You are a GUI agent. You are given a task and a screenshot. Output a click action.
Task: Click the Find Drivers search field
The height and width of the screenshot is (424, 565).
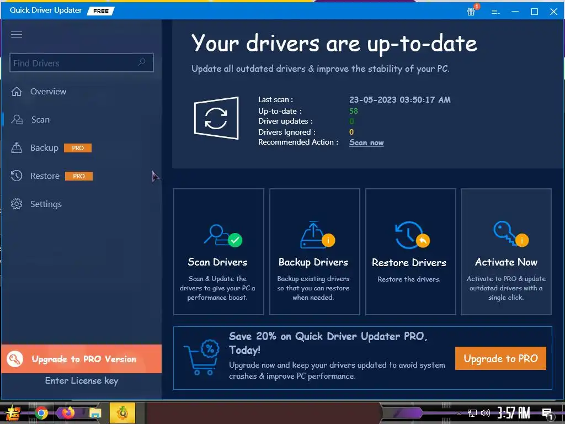pyautogui.click(x=82, y=63)
